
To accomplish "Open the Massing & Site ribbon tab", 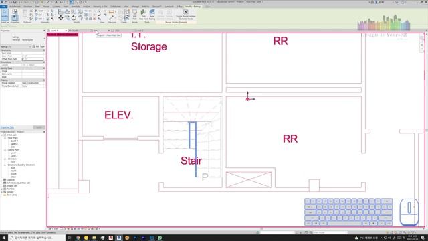I will 100,6.
